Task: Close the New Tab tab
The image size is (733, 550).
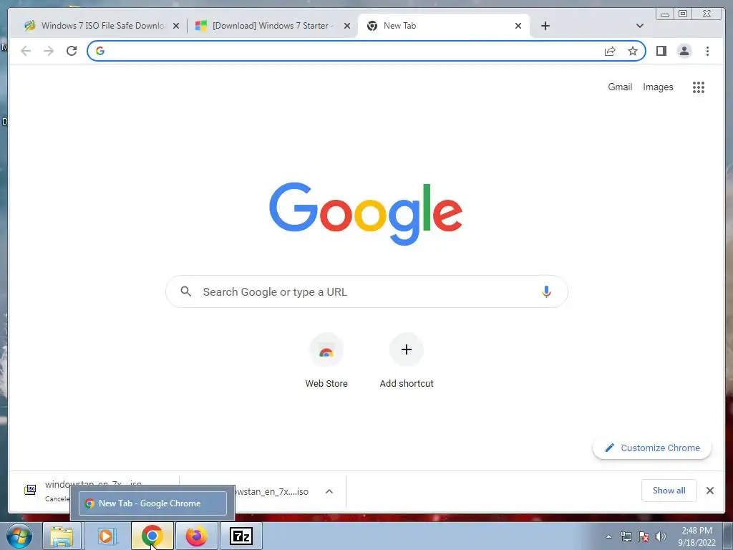Action: [518, 26]
